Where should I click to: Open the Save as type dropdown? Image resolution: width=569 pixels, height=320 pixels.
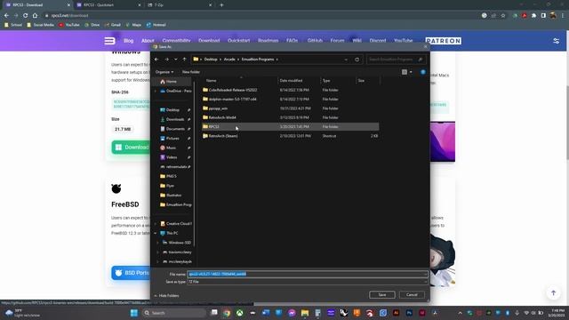coord(307,282)
